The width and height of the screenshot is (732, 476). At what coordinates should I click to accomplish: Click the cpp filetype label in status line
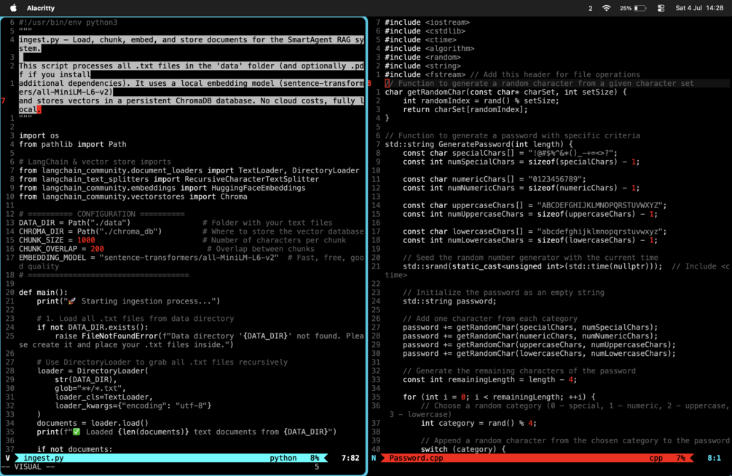656,458
